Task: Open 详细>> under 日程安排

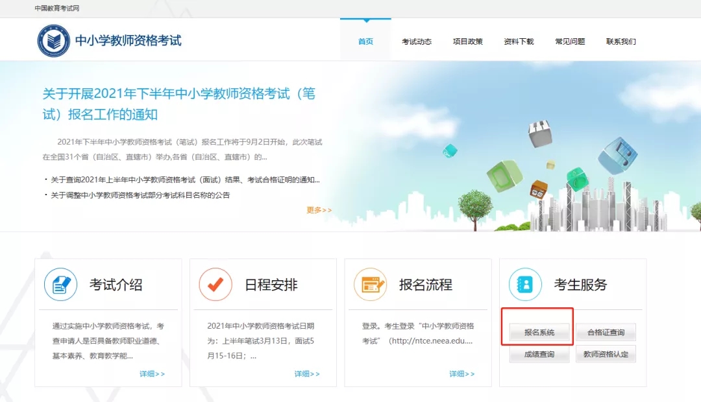Action: [x=307, y=374]
